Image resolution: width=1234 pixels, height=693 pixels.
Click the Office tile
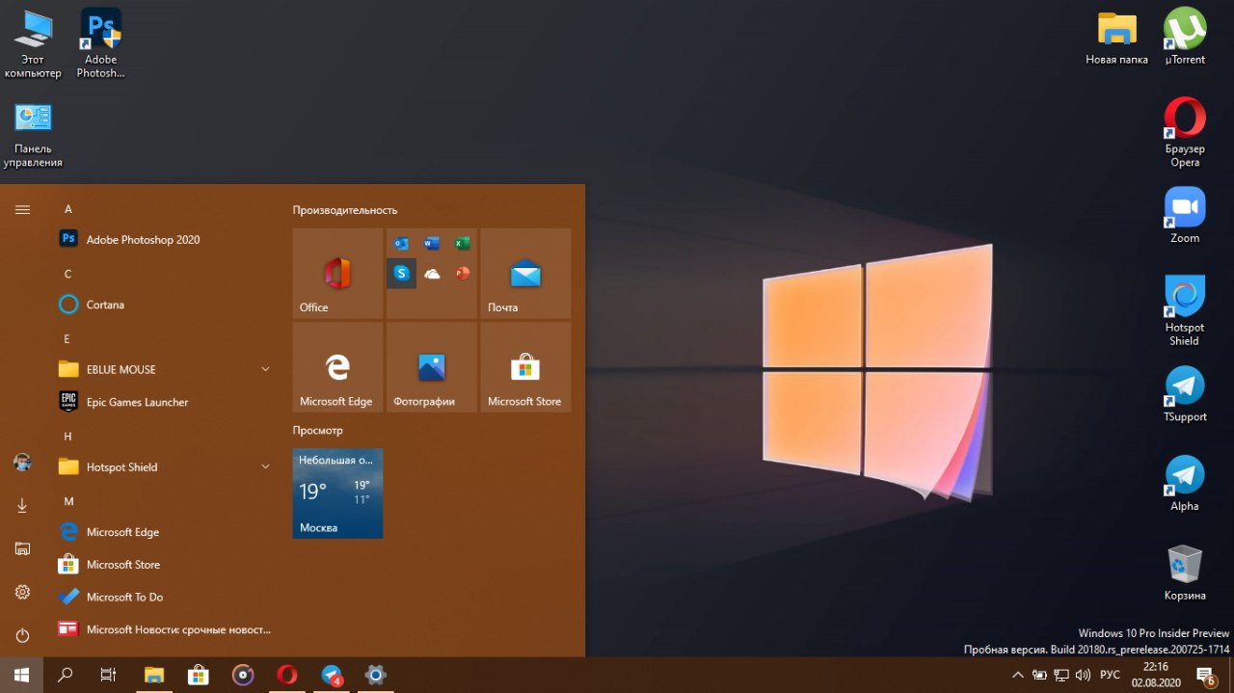point(337,274)
